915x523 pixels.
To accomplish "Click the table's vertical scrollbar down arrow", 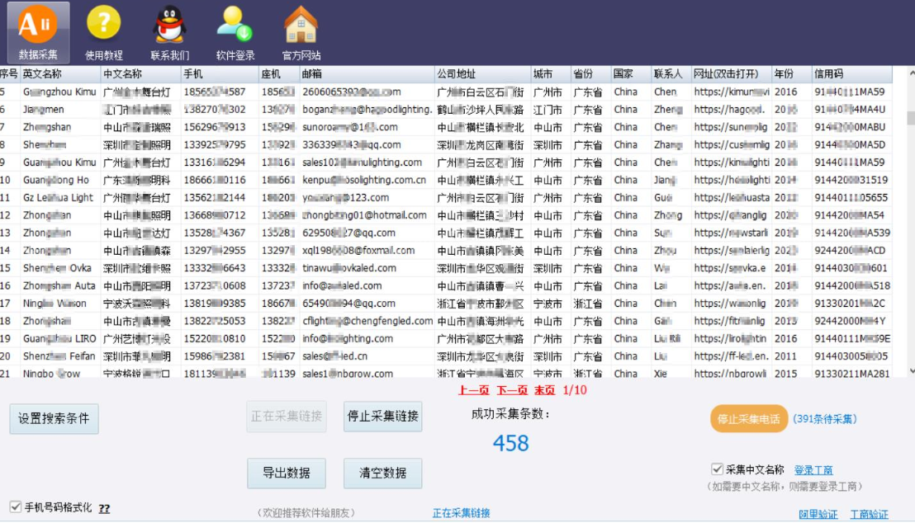I will [911, 371].
